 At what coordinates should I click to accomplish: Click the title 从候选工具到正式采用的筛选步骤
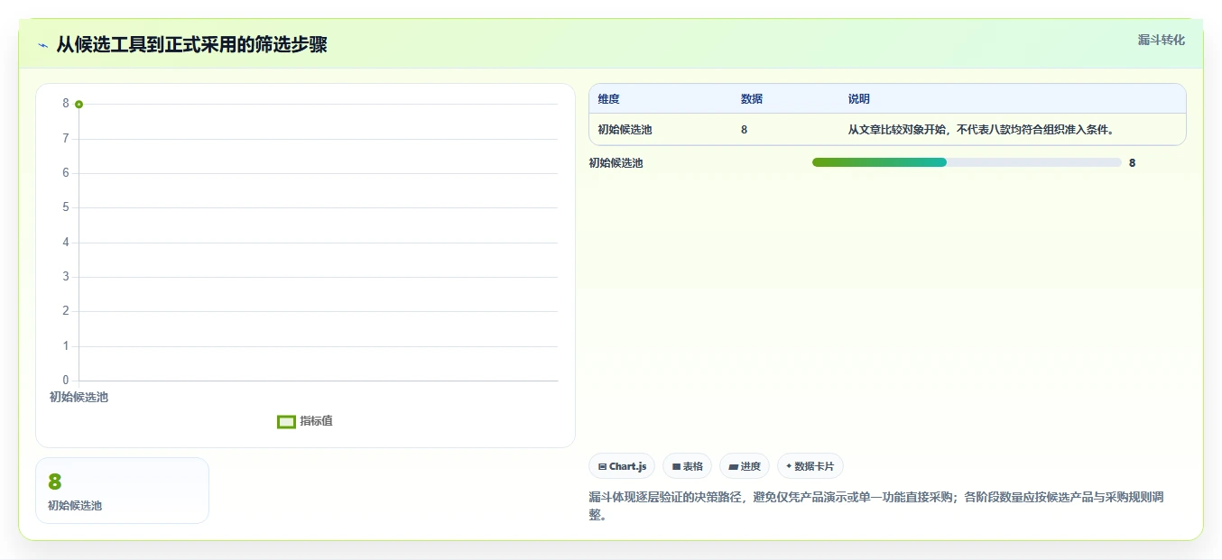pyautogui.click(x=191, y=45)
